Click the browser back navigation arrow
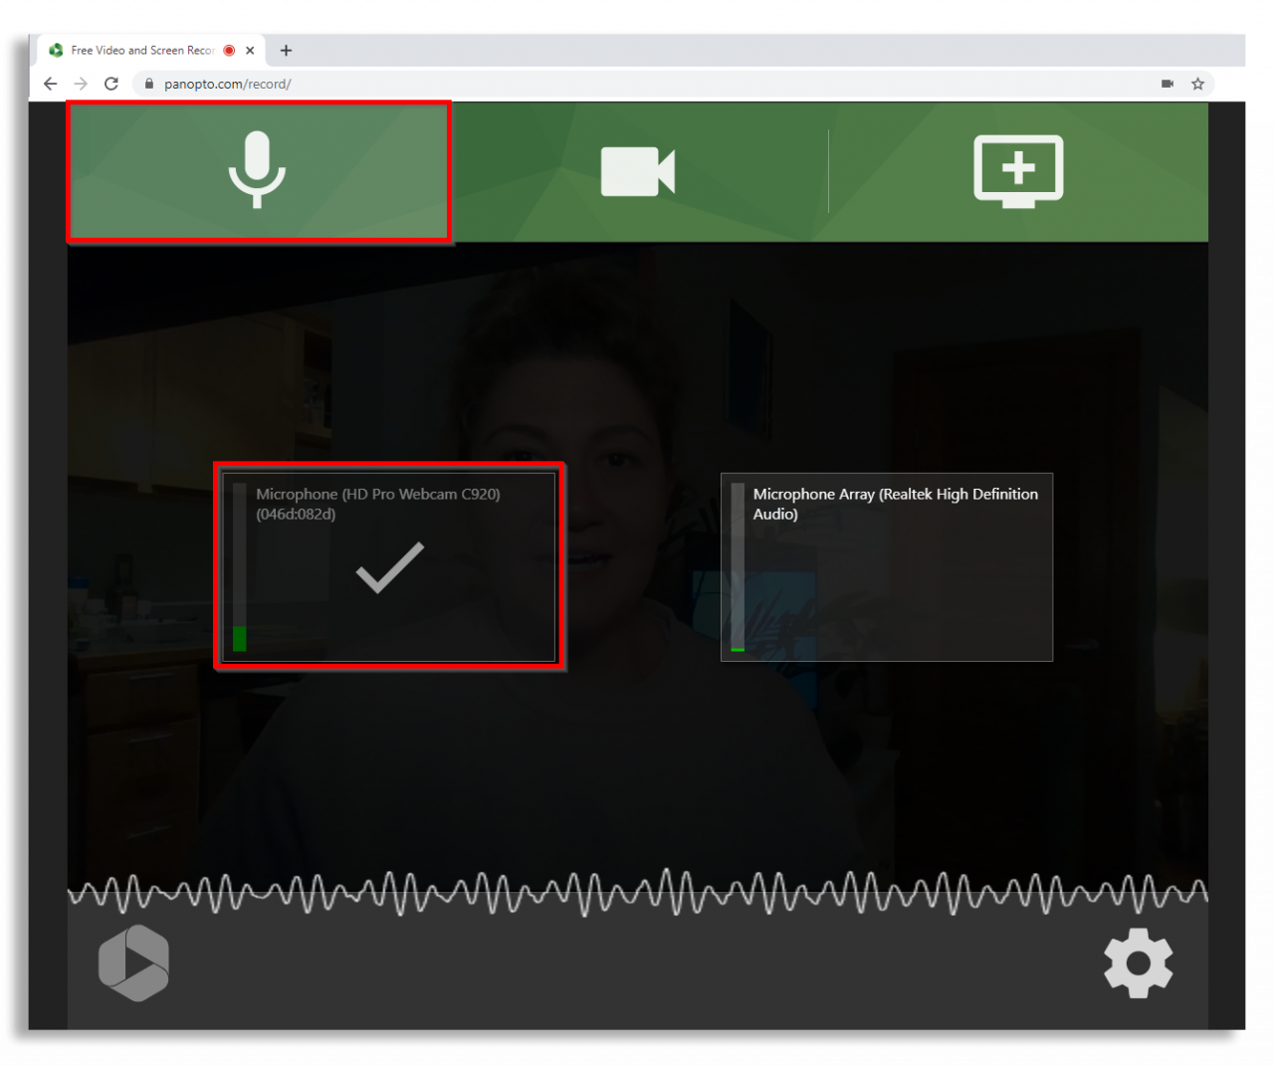The width and height of the screenshot is (1274, 1065). click(x=50, y=84)
